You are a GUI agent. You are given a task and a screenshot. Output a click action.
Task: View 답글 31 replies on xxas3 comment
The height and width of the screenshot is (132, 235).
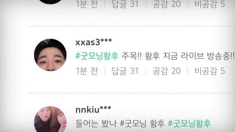point(125,71)
